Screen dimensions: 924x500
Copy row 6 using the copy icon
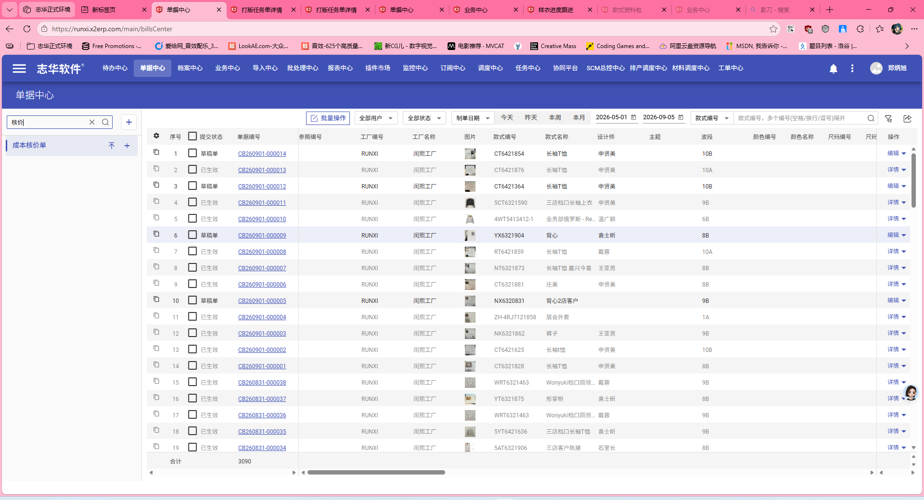click(x=156, y=234)
